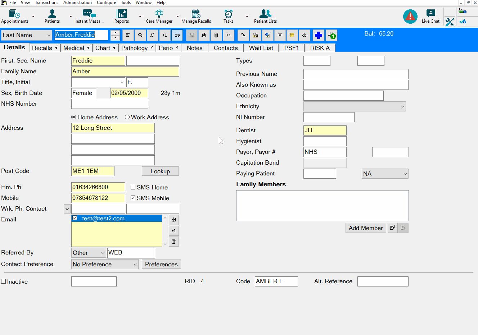Click the print document toolbar icon
This screenshot has height=335, width=478.
204,35
